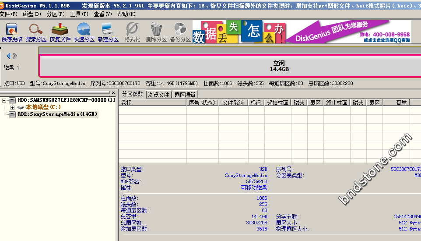The height and width of the screenshot is (241, 421).
Task: Open the 文件(F) menu
Action: tap(9, 14)
